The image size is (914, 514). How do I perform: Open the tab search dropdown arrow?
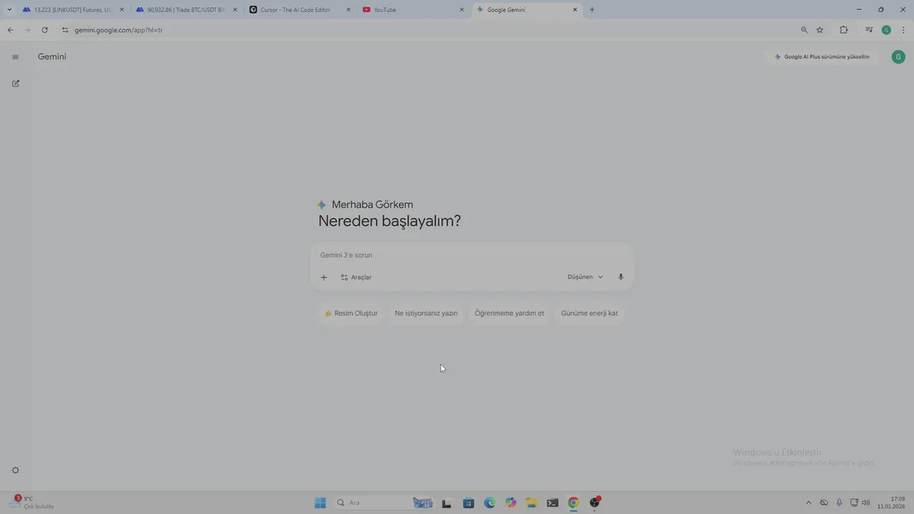(x=9, y=10)
